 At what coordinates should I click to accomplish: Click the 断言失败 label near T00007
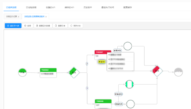pos(117,51)
